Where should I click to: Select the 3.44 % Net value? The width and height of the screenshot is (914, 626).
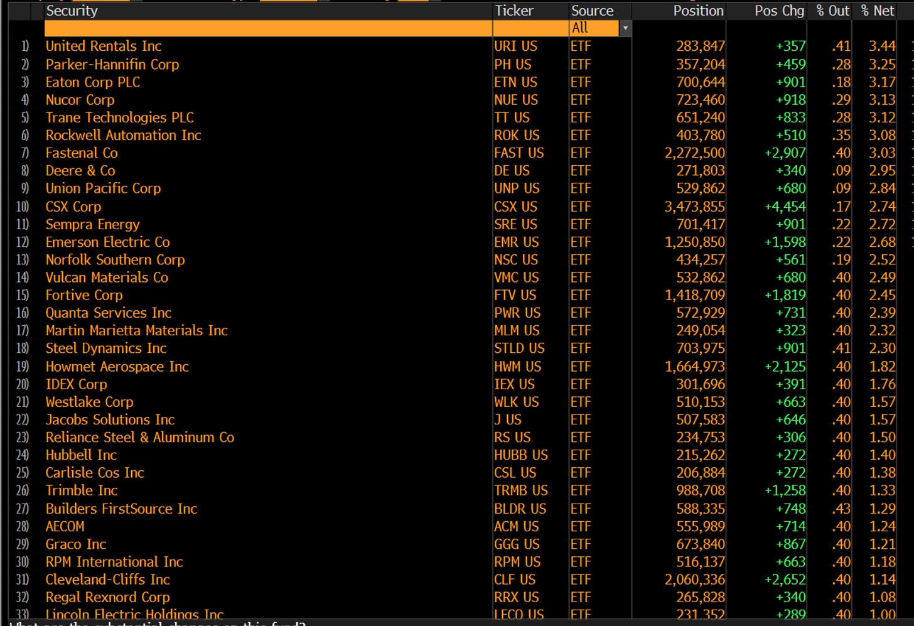[x=882, y=46]
